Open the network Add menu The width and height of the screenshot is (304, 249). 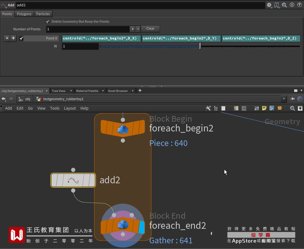click(9, 108)
